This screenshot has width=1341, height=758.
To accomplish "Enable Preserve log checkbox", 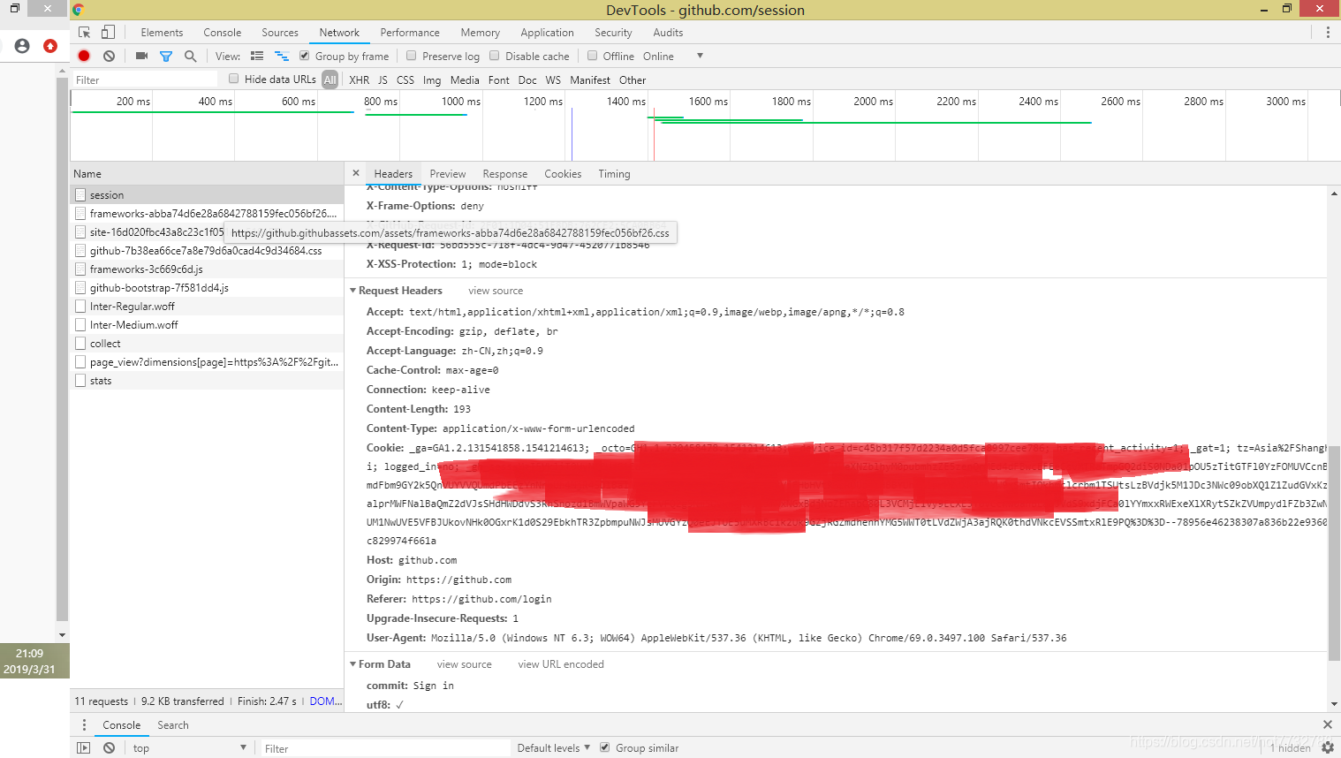I will pos(412,56).
